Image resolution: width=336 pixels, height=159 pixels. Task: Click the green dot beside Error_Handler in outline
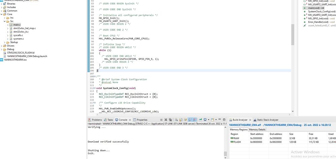click(x=304, y=22)
